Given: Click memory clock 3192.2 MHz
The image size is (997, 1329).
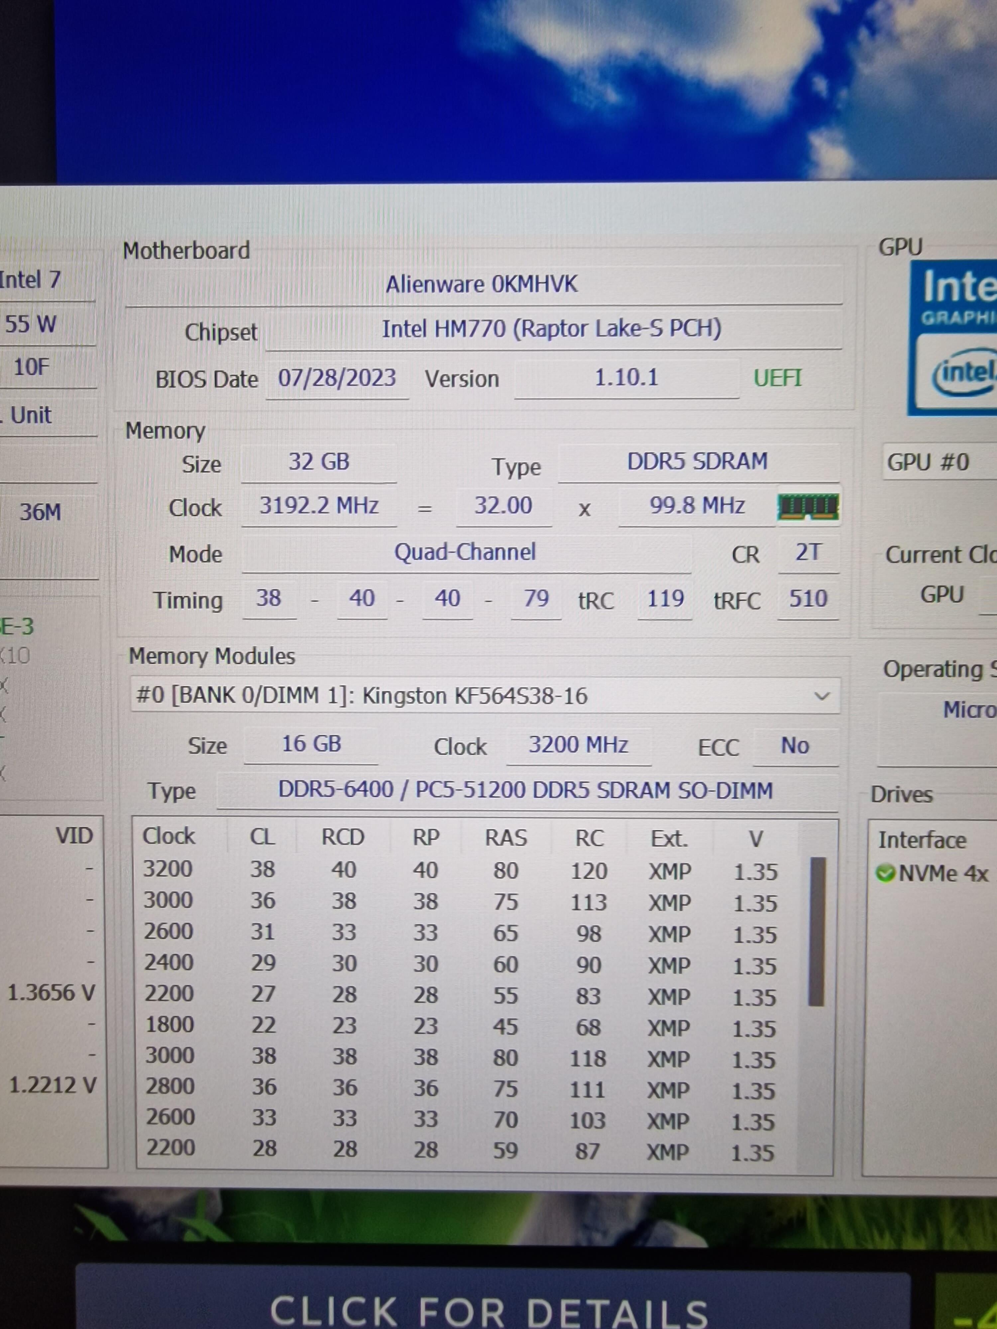Looking at the screenshot, I should 319,506.
